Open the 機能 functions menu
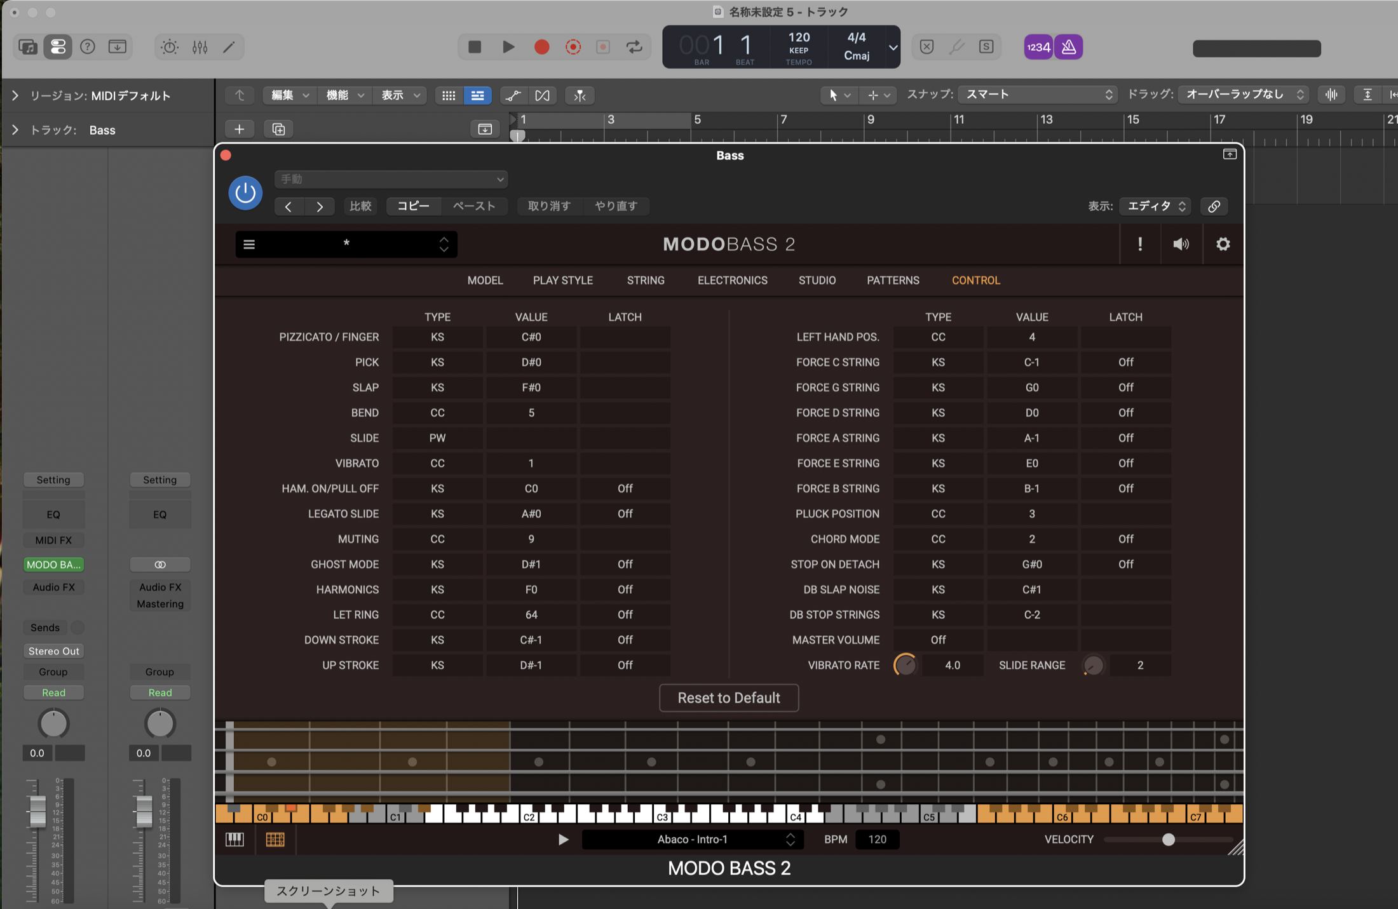The width and height of the screenshot is (1398, 909). [344, 96]
